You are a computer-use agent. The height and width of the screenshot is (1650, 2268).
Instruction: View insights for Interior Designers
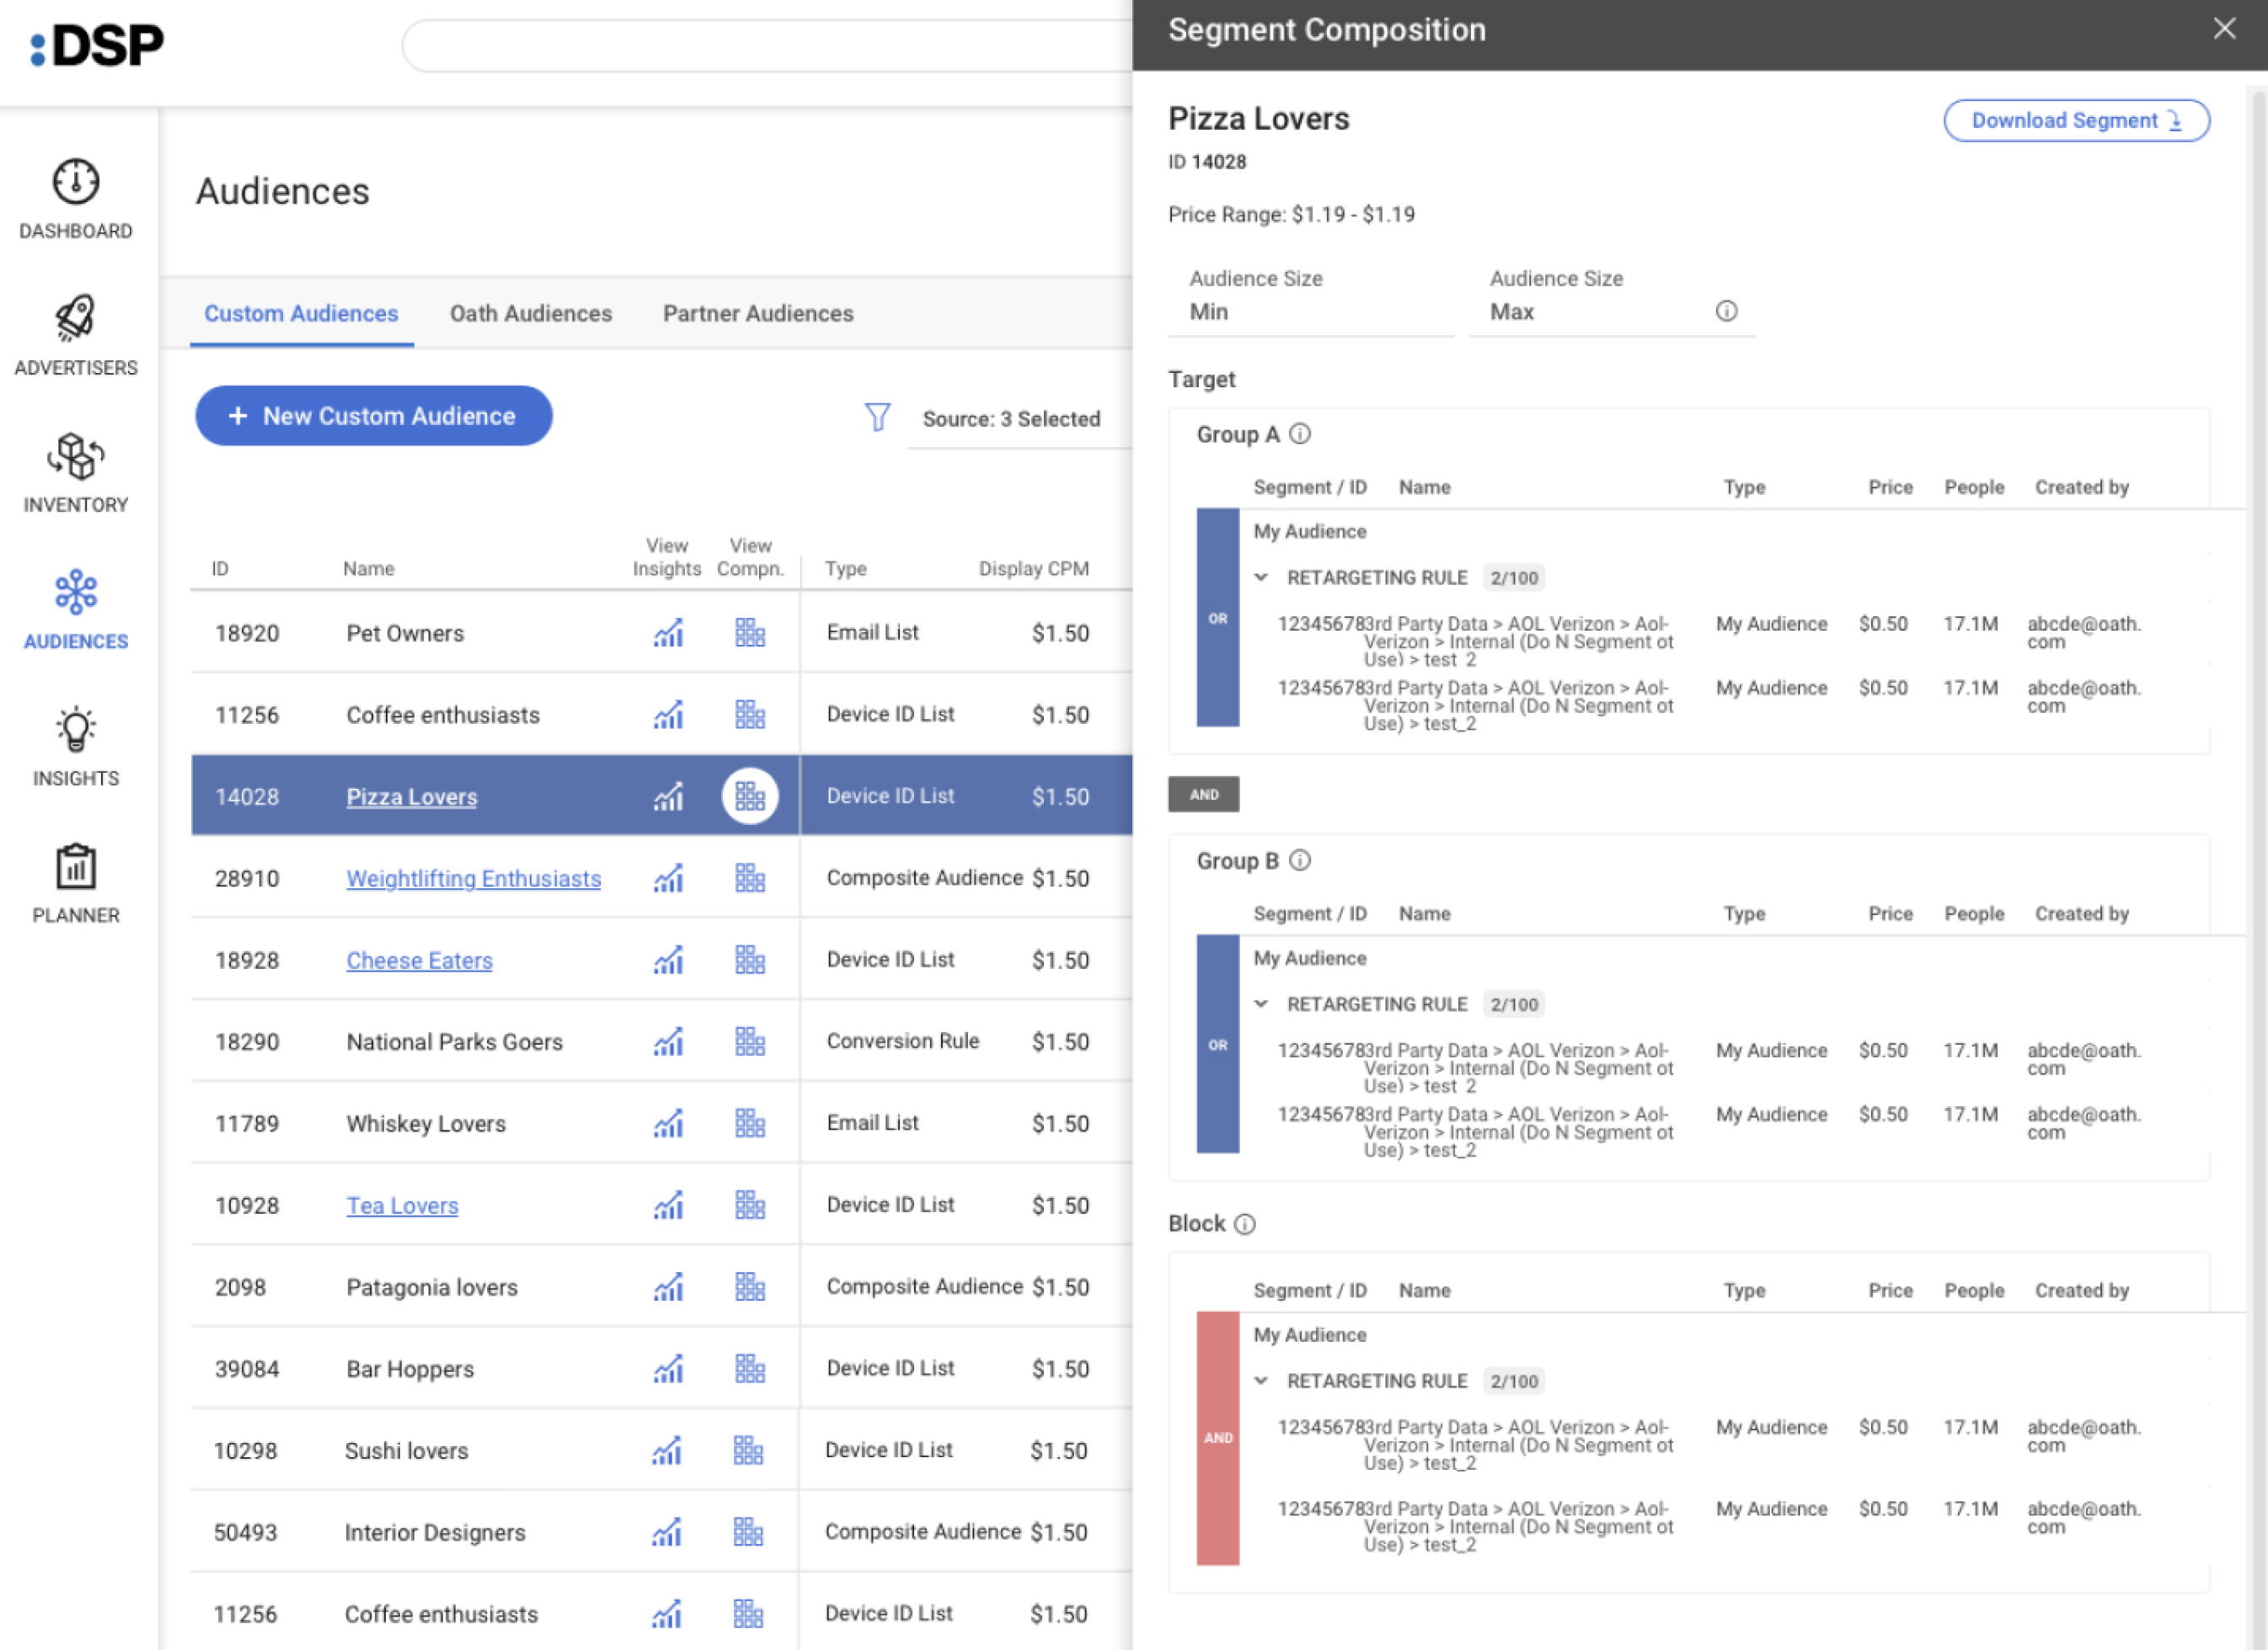666,1533
